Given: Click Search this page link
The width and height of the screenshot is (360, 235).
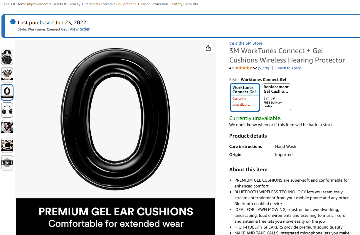Looking at the screenshot, I should (x=288, y=68).
